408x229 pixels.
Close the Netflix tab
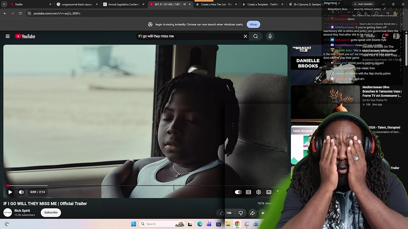(50, 4)
